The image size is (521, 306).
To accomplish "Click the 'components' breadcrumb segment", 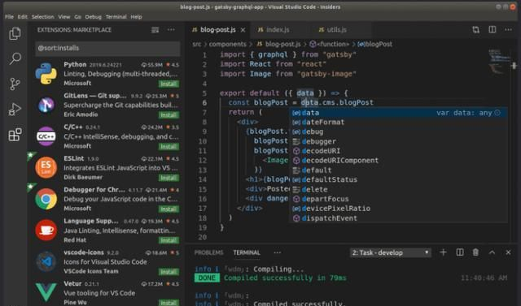I will pyautogui.click(x=228, y=44).
